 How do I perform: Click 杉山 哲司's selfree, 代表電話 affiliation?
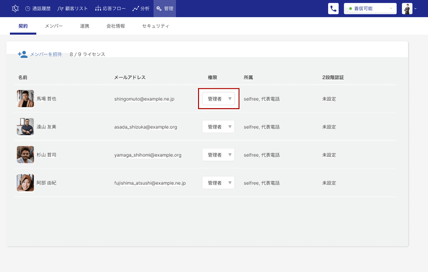point(261,155)
